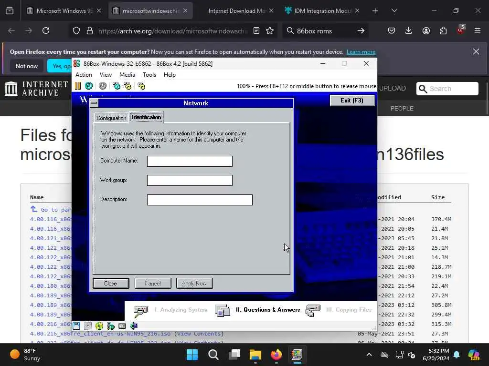The image size is (489, 366).
Task: Open Firefox account icon
Action: click(426, 31)
